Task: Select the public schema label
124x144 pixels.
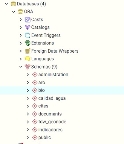Action: point(45,137)
